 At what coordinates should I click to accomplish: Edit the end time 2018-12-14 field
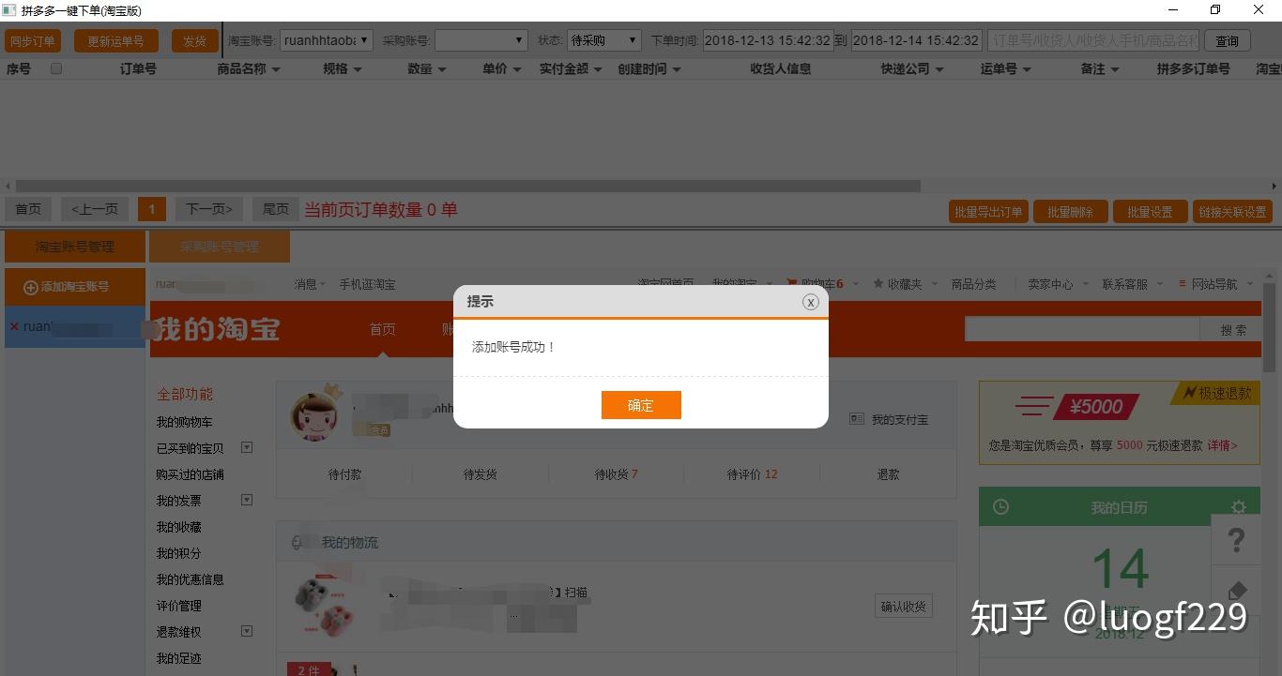pyautogui.click(x=916, y=40)
